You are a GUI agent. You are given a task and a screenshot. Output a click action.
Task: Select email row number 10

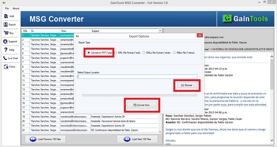click(48, 76)
